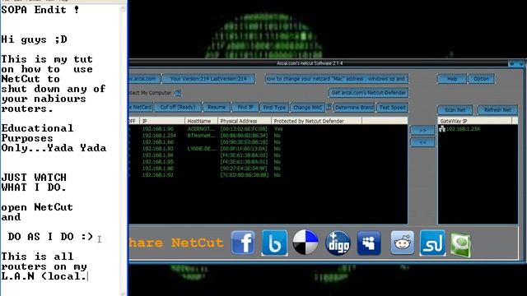Click the Change MAC button
This screenshot has width=527, height=296.
click(307, 108)
